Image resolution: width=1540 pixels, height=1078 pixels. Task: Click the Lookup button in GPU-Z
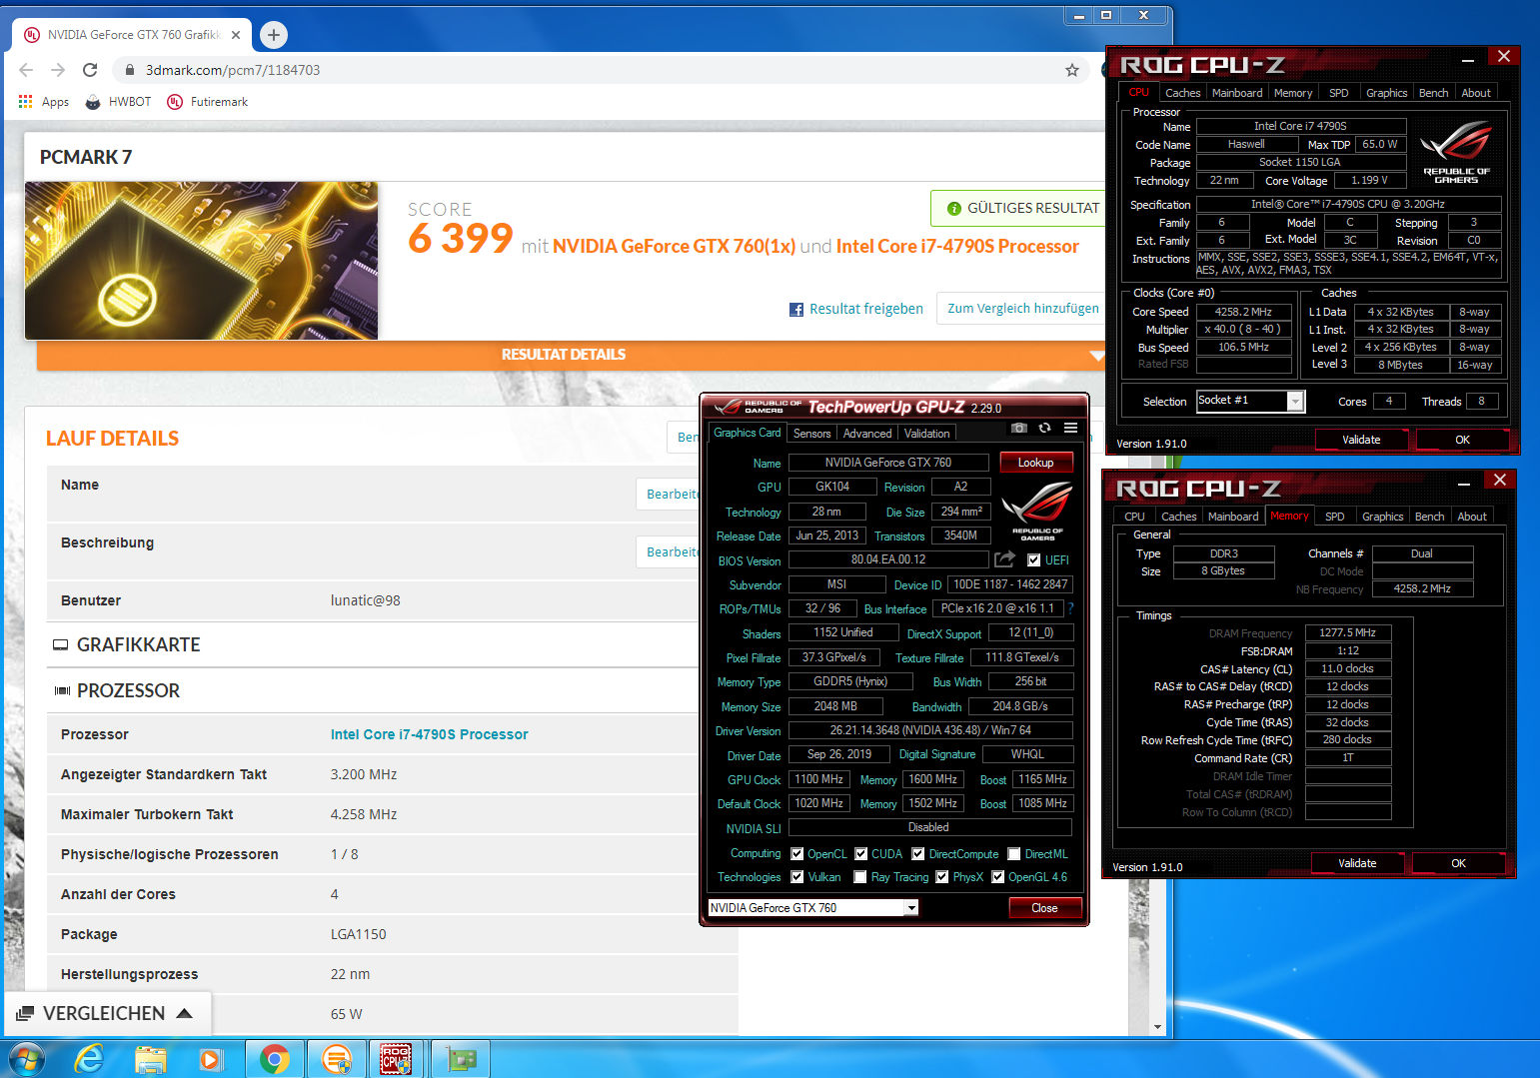[x=1035, y=463]
